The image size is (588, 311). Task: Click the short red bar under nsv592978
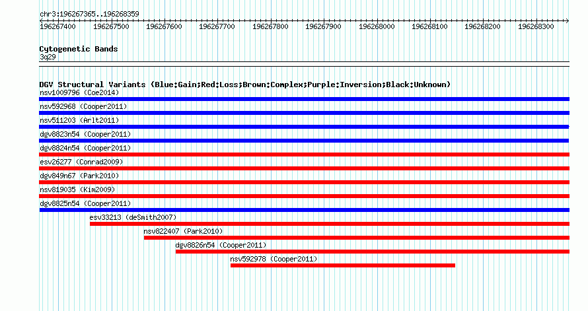(x=343, y=265)
